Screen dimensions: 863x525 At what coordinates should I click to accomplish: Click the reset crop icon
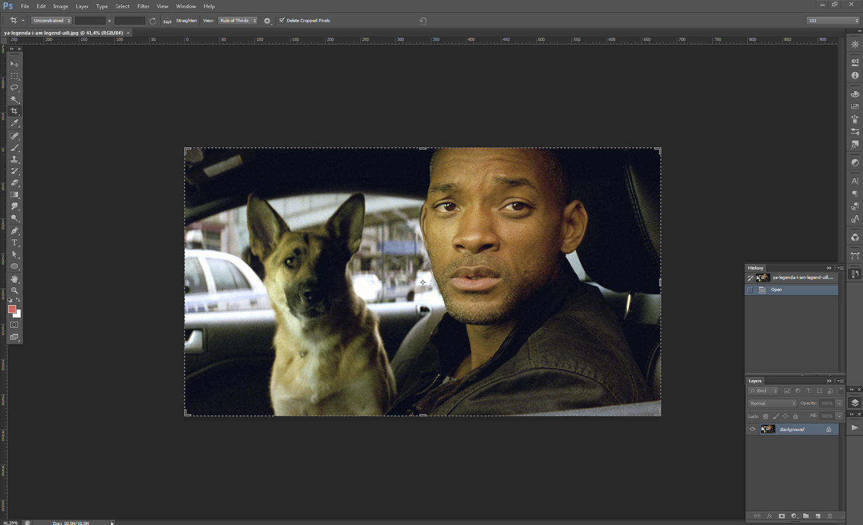click(x=423, y=21)
